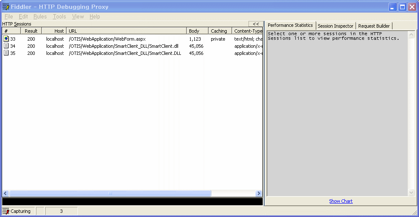The height and width of the screenshot is (217, 419).
Task: Click the Fiddler icon in the title bar
Action: pyautogui.click(x=5, y=7)
